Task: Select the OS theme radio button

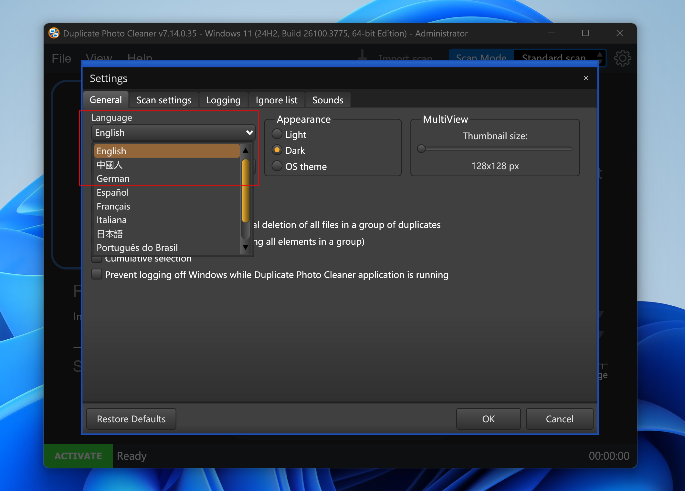Action: click(x=277, y=166)
